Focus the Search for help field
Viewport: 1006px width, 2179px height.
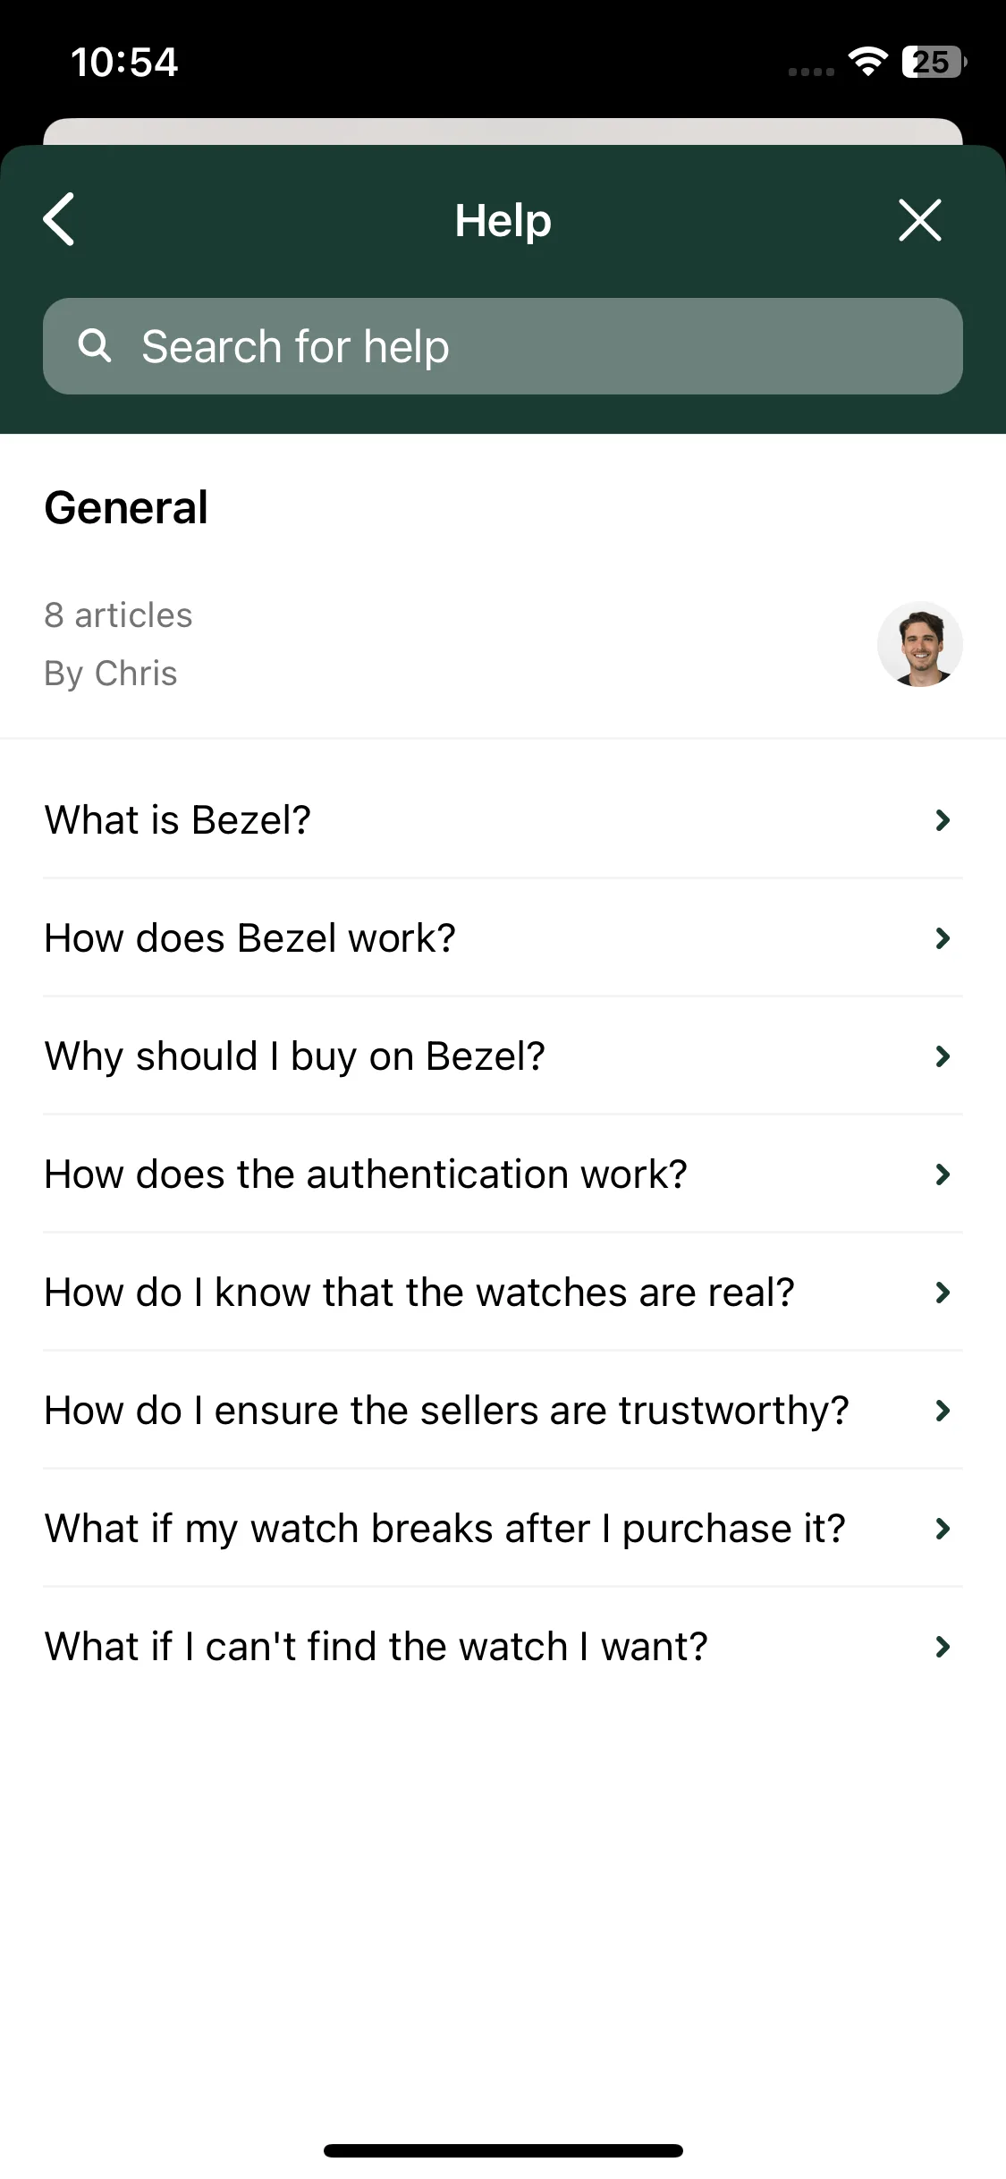[x=503, y=346]
